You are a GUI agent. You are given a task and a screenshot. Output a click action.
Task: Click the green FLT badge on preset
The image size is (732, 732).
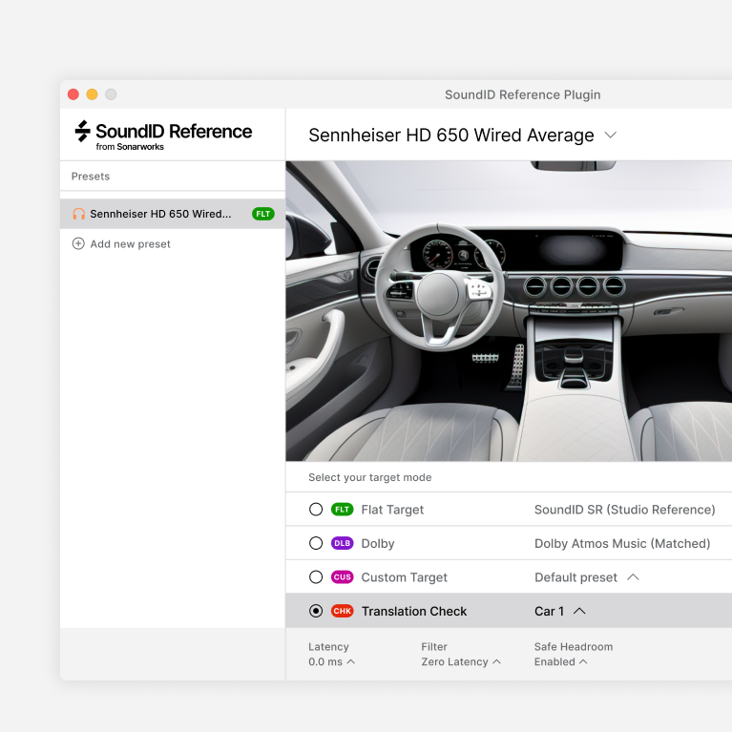tap(262, 214)
